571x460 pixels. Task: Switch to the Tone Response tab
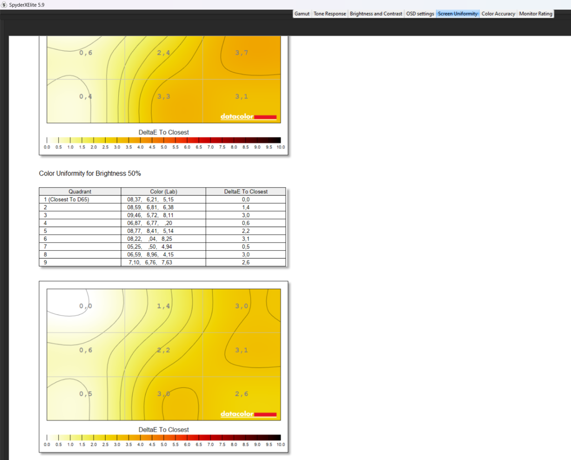pyautogui.click(x=330, y=14)
